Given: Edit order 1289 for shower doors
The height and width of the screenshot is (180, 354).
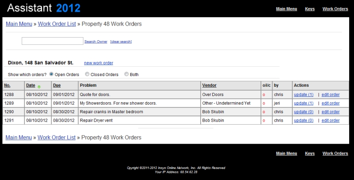Looking at the screenshot, I should click(x=331, y=103).
